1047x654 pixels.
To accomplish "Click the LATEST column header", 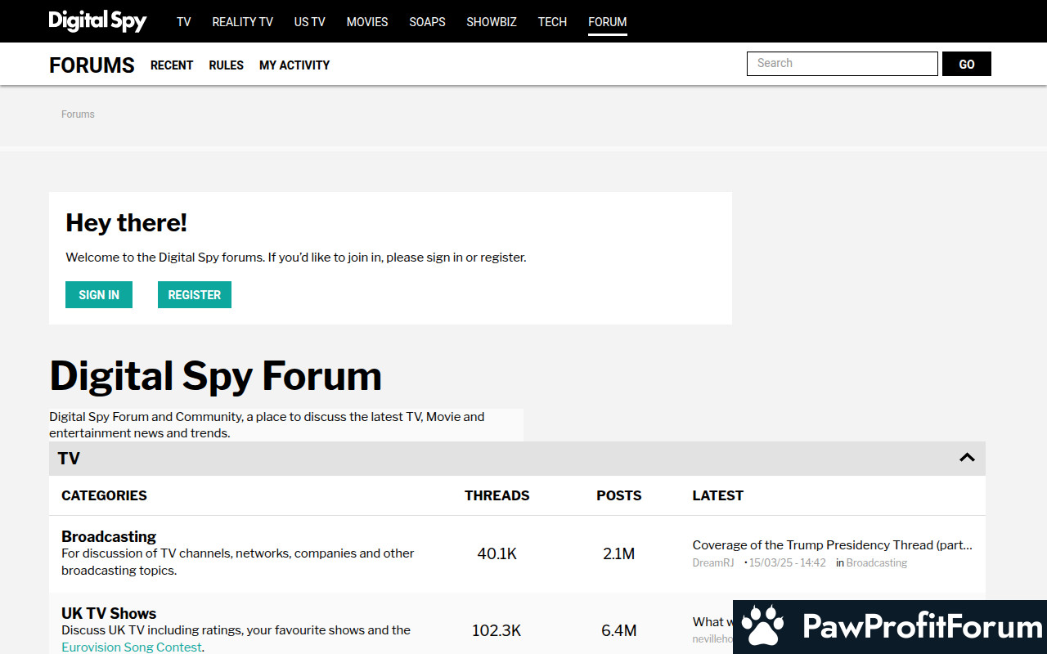I will coord(718,495).
